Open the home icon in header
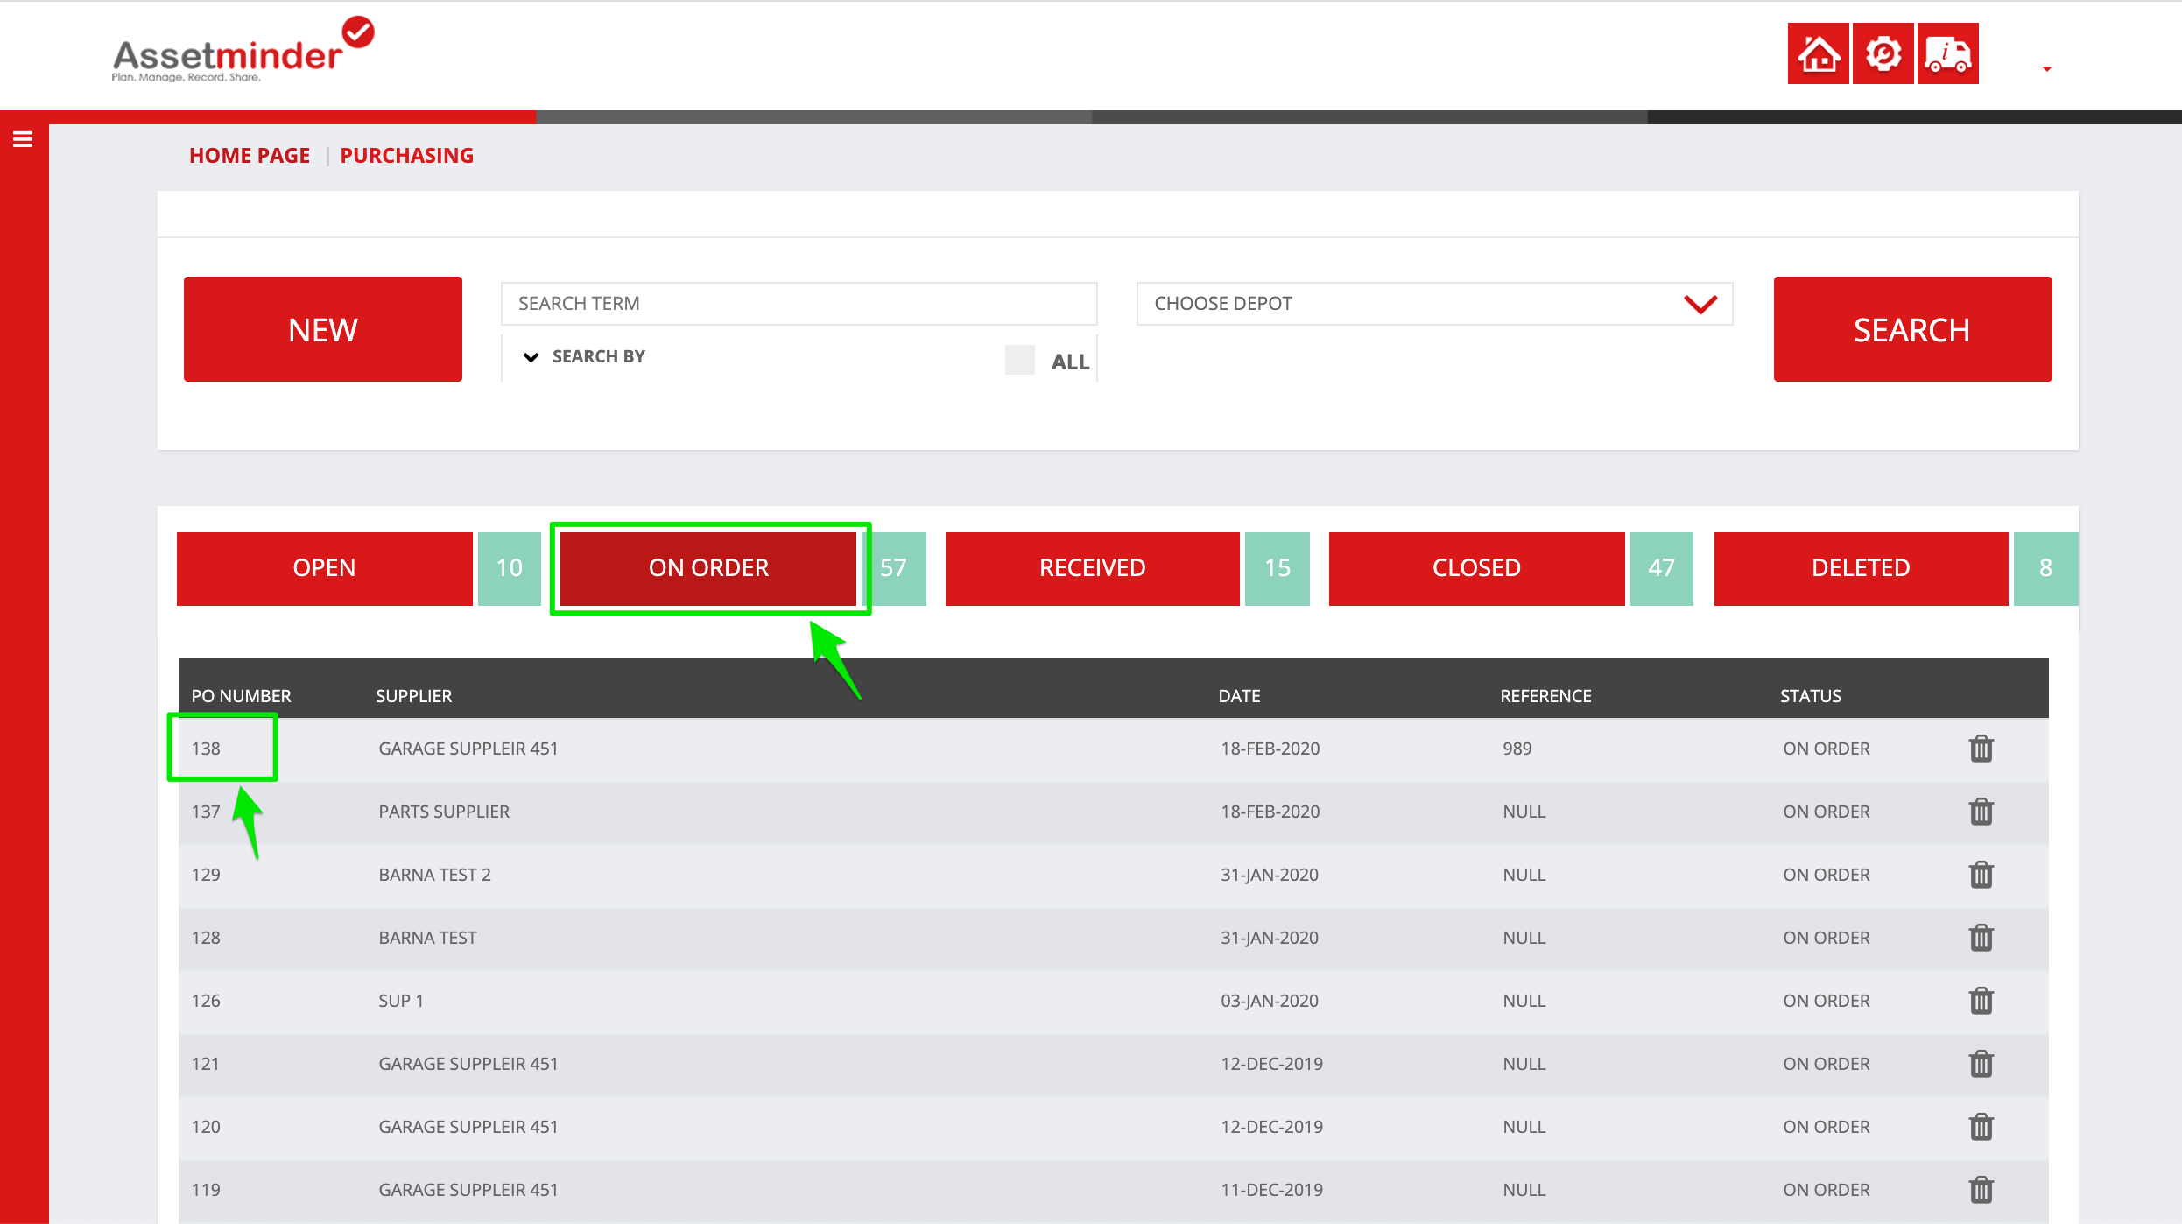This screenshot has height=1224, width=2182. (x=1818, y=54)
